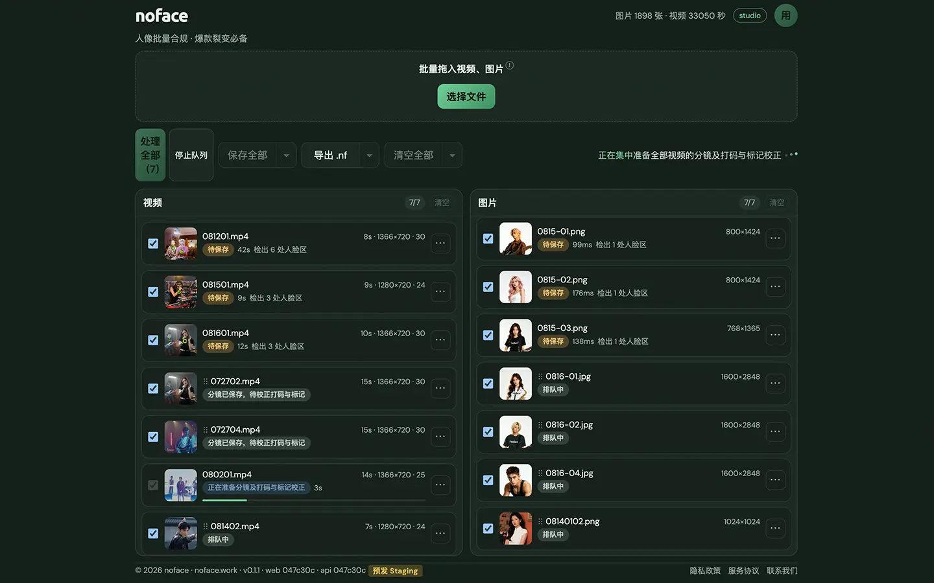
Task: Expand the 清空全部 dropdown arrow
Action: tap(452, 155)
